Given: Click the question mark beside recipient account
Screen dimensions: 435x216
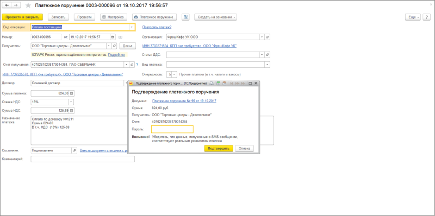Looking at the screenshot, I should [137, 65].
